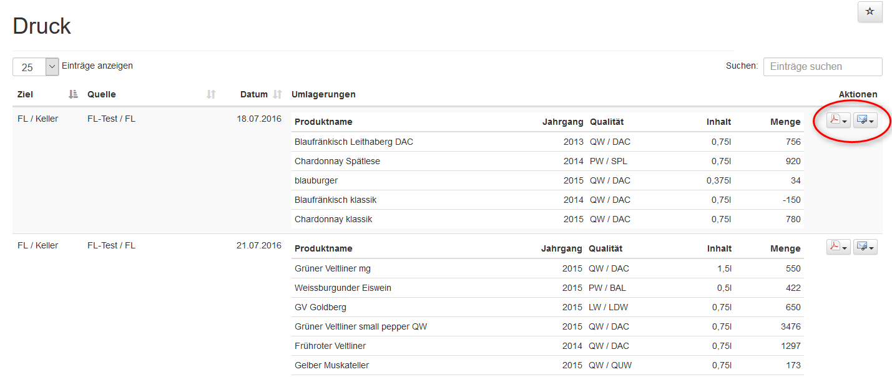Click the sort icon in Ziel column
Image resolution: width=892 pixels, height=377 pixels.
tap(73, 94)
